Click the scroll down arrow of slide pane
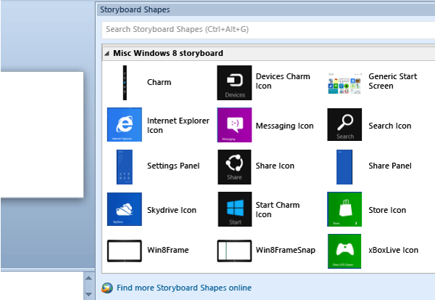Screen dimensions: 435x300 click(x=88, y=294)
